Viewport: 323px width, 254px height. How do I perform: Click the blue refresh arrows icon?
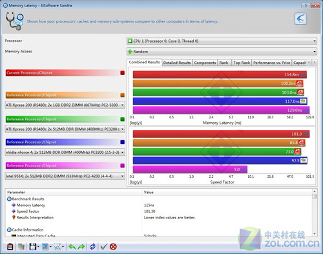[93, 247]
